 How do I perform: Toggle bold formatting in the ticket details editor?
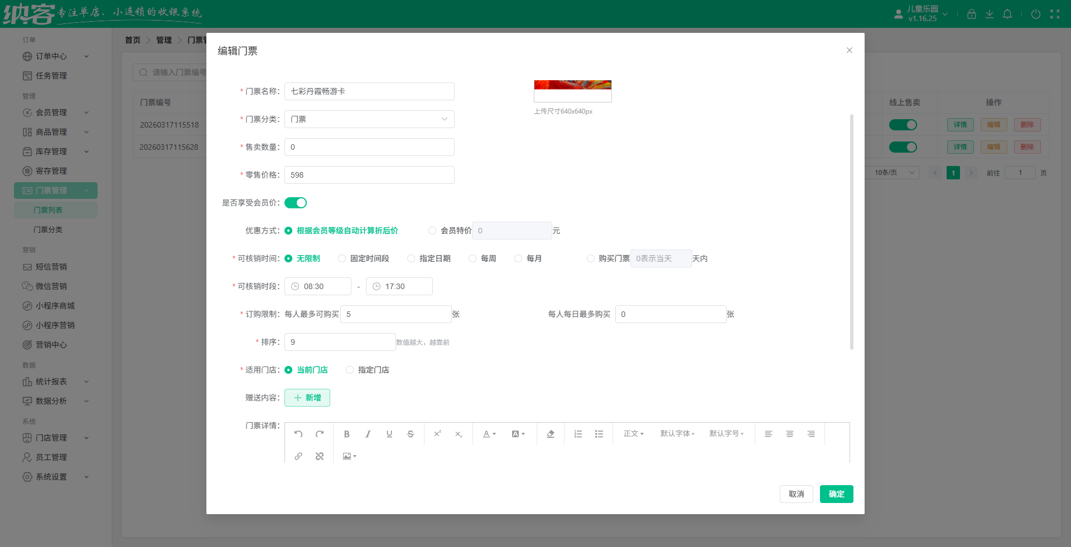pos(346,434)
